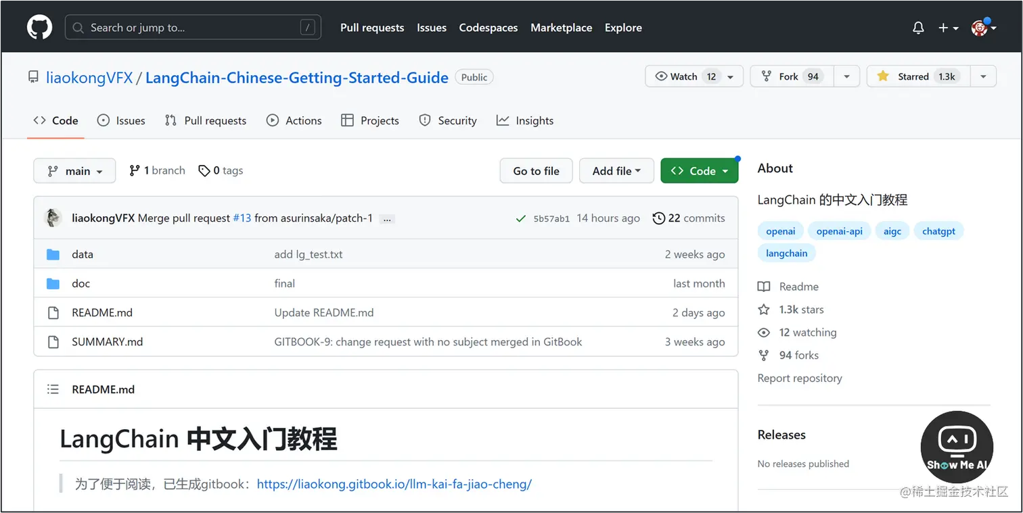The width and height of the screenshot is (1023, 513).
Task: Open the GITBOOK-9 commit message
Action: point(428,341)
